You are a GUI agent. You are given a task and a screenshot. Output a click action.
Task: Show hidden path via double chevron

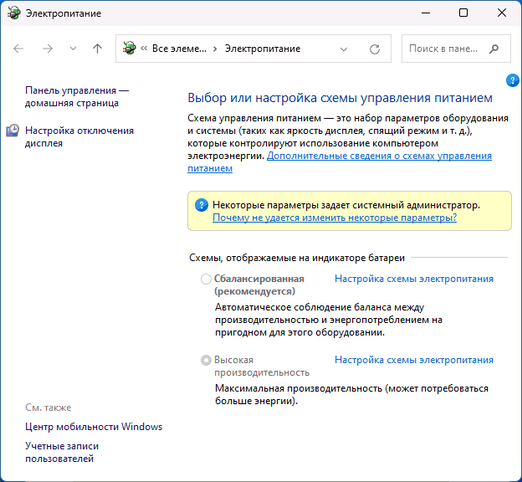pos(144,49)
